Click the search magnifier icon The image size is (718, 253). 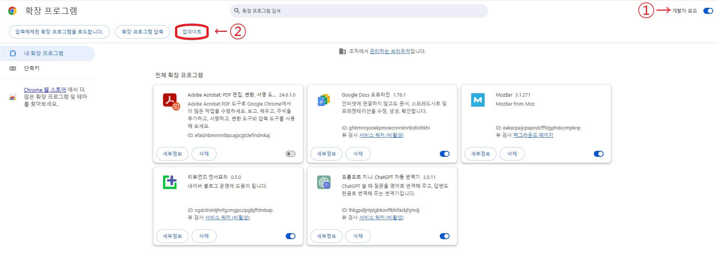(237, 11)
